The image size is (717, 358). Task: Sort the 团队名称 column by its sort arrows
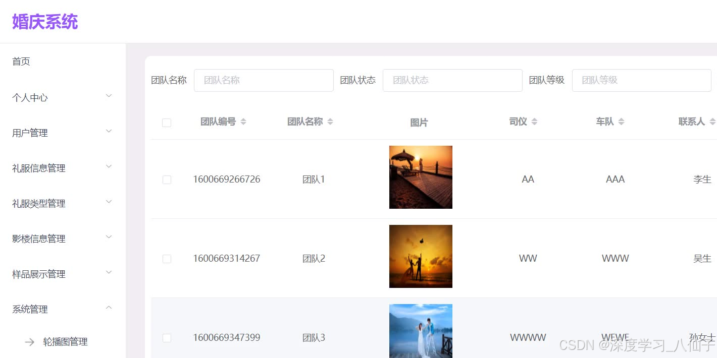[x=330, y=121]
